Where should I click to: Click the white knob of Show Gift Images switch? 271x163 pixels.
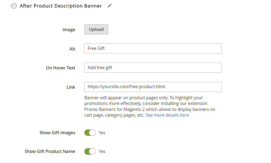click(x=92, y=133)
